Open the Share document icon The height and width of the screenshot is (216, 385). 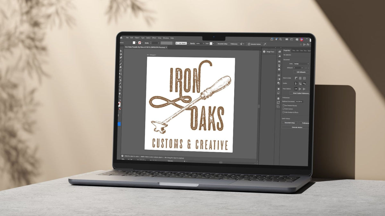[x=271, y=39]
